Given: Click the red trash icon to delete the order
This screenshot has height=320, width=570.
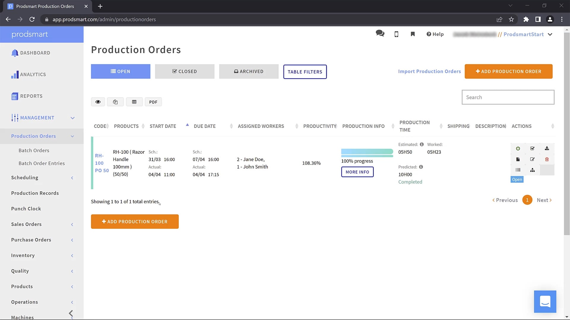Looking at the screenshot, I should point(547,159).
